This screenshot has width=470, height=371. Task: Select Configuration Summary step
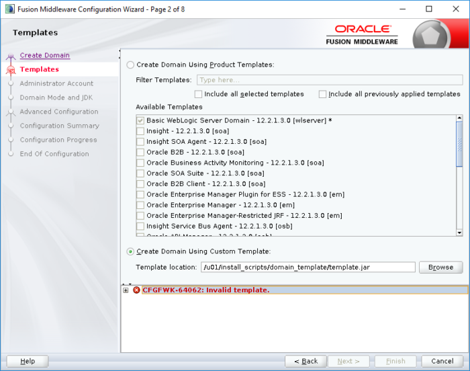coord(59,126)
